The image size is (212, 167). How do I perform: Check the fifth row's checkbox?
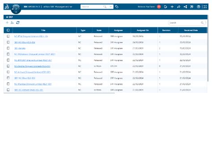(x=8, y=60)
